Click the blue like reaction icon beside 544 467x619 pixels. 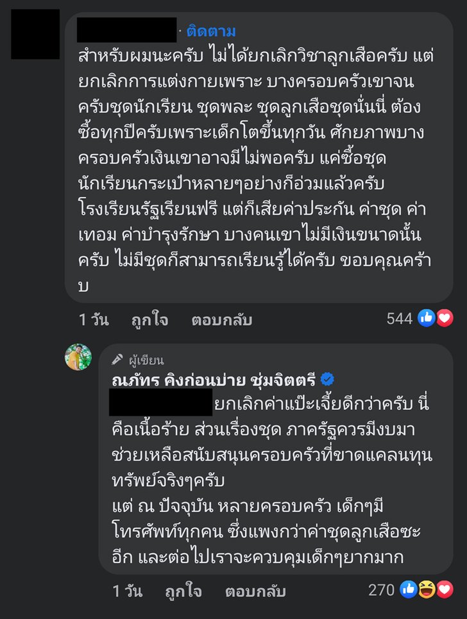pos(427,318)
